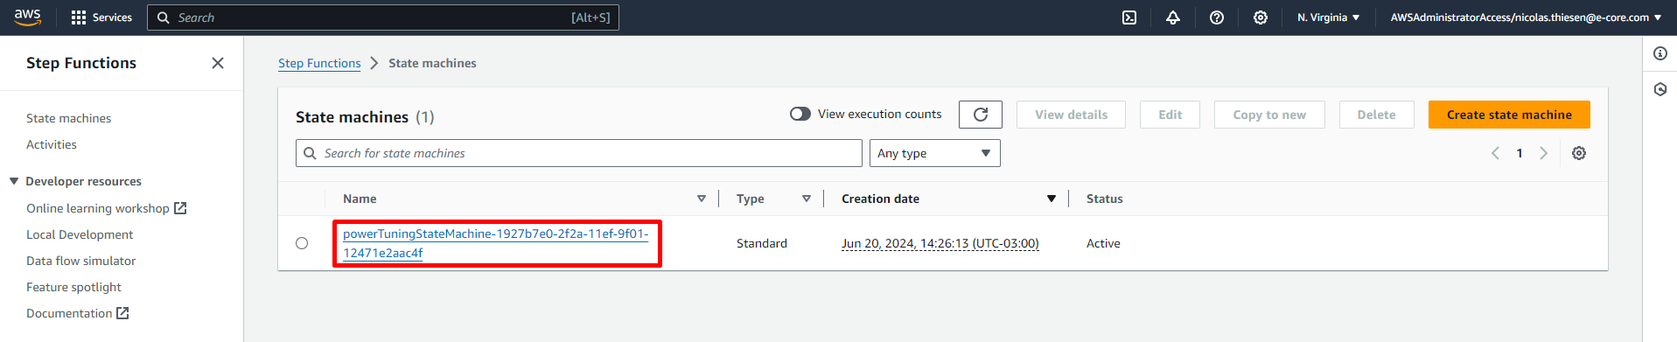Sort by Creation date column arrow
The height and width of the screenshot is (342, 1677).
(x=1052, y=199)
